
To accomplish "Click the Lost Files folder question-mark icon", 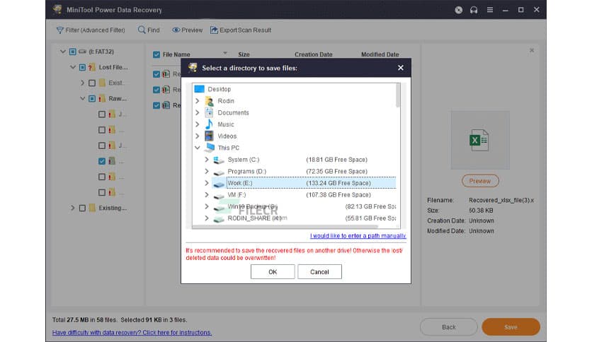I will point(92,67).
